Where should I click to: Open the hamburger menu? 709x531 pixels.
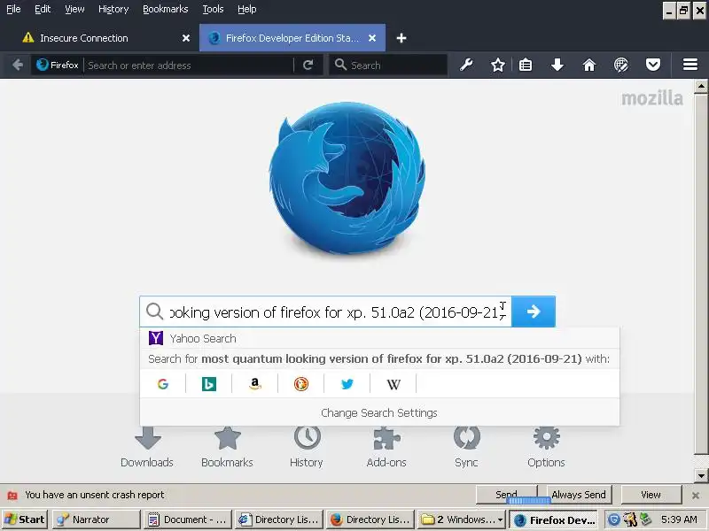pos(690,65)
